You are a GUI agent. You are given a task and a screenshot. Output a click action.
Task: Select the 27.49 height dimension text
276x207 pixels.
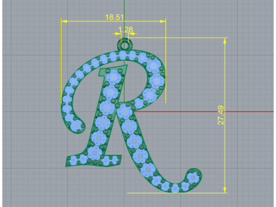click(x=221, y=115)
